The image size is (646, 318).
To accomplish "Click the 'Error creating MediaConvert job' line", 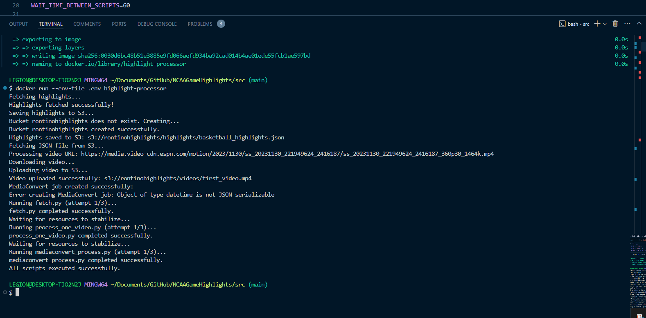I will 142,195.
